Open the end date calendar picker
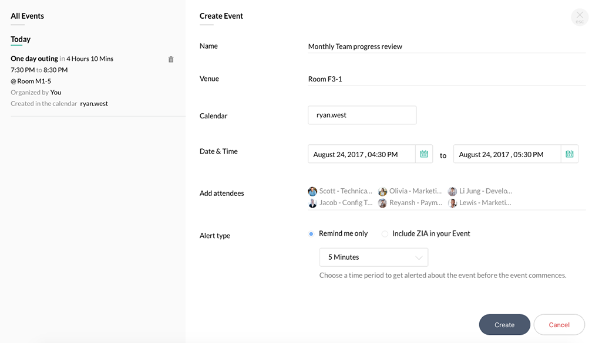This screenshot has height=343, width=599. coord(569,154)
